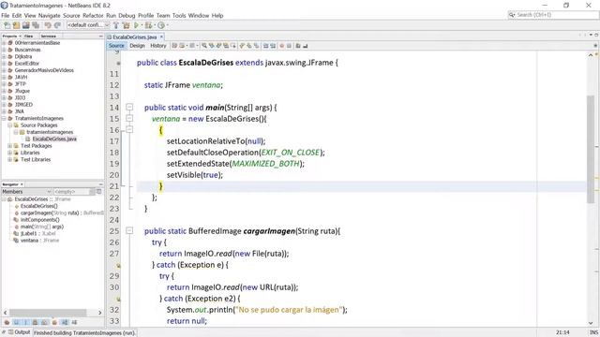Open the Navigator filter combo box showing empty
The height and width of the screenshot is (337, 600).
[74, 191]
